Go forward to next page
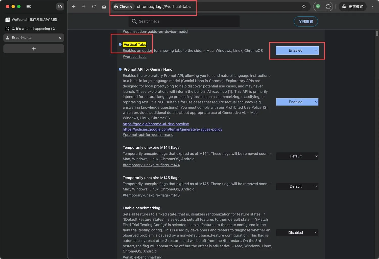Screen dimensions: 379x259 [x=84, y=7]
